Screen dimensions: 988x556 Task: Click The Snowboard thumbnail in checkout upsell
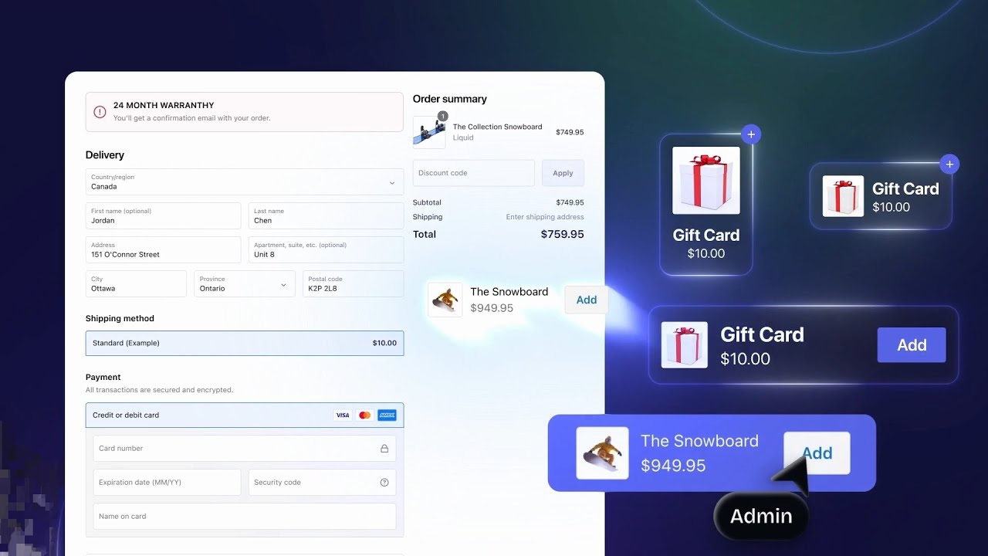[x=445, y=300]
